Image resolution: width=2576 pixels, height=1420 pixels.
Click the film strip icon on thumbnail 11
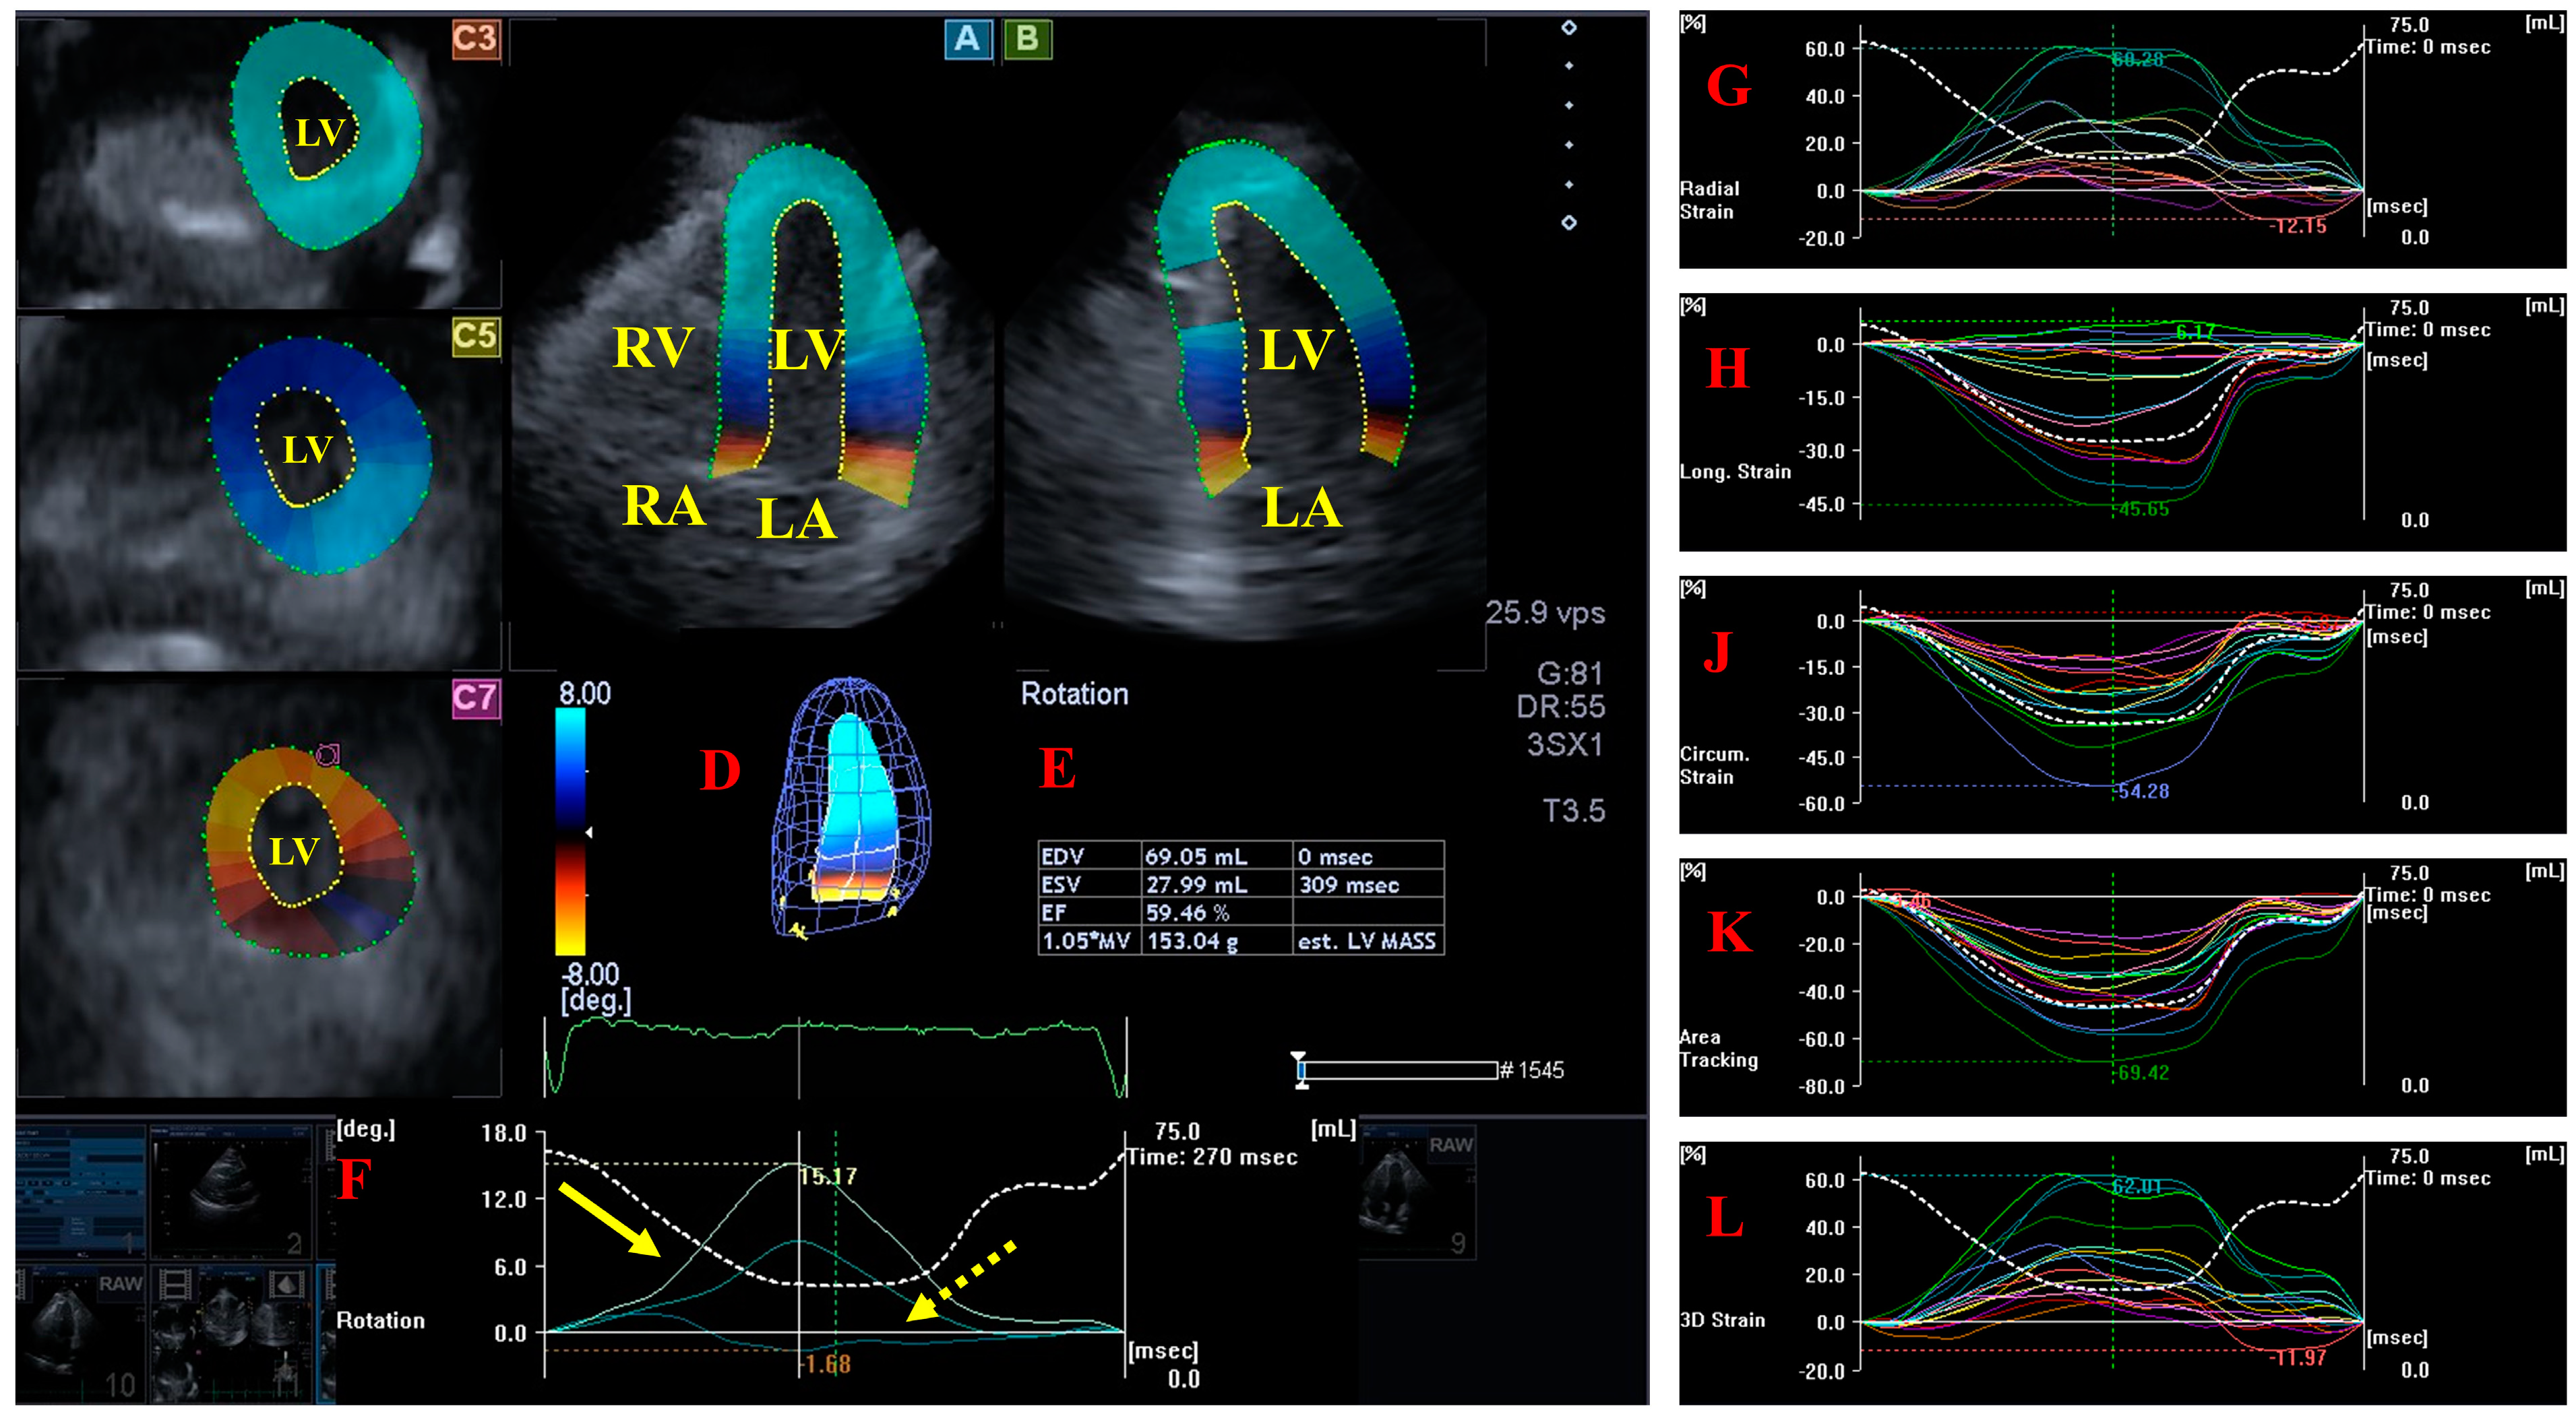point(176,1283)
